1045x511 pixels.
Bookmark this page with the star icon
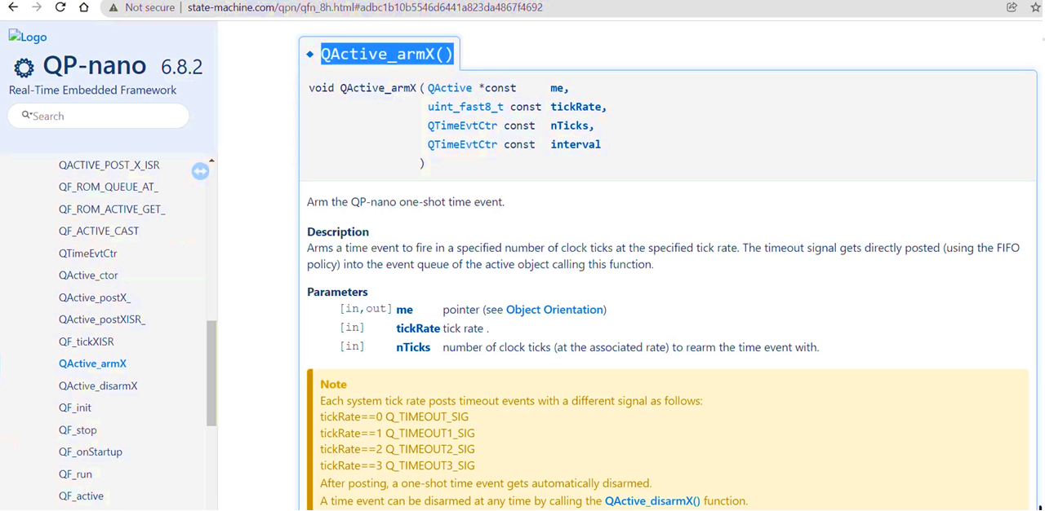(x=1035, y=7)
